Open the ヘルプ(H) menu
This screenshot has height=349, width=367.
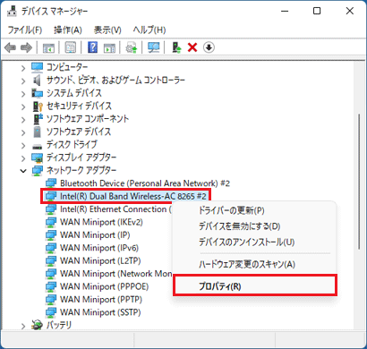pos(149,30)
